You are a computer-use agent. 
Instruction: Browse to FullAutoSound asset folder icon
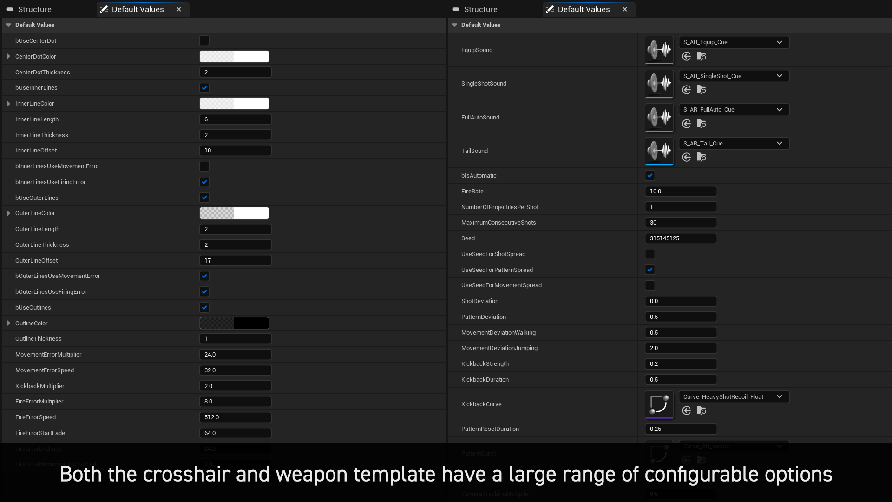click(x=702, y=124)
